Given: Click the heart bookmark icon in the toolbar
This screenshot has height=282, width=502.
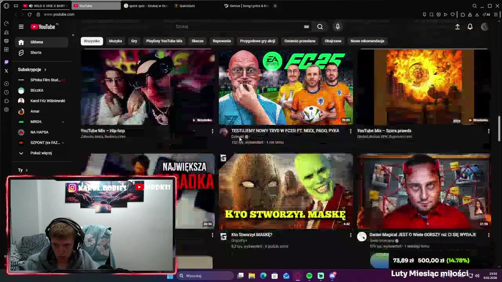Looking at the screenshot, I should [x=453, y=14].
